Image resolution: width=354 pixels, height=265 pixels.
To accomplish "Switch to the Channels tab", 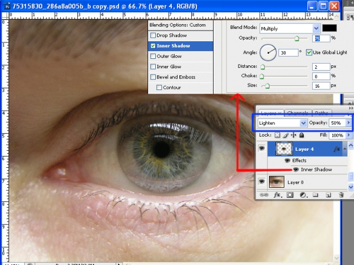I will tap(298, 113).
